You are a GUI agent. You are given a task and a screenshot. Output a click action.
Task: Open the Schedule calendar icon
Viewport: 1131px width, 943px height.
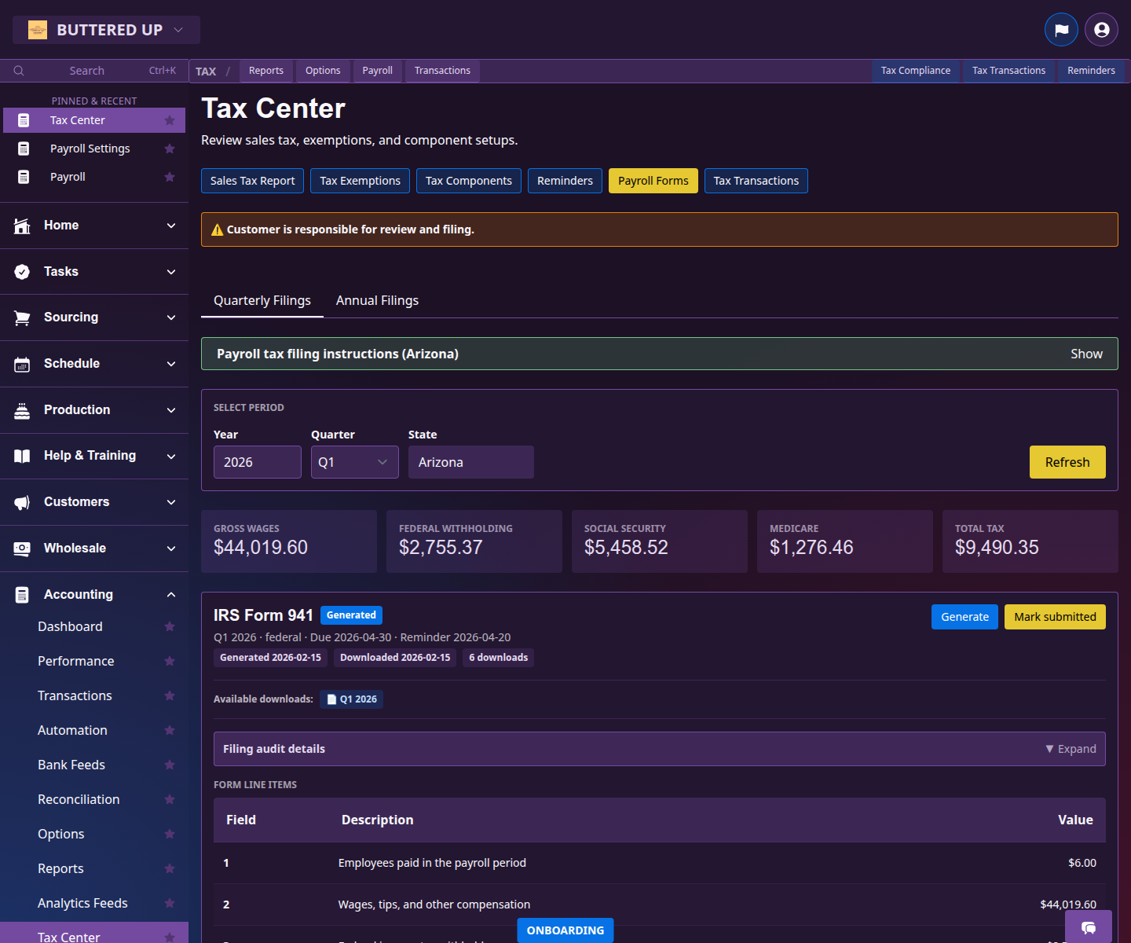[21, 364]
